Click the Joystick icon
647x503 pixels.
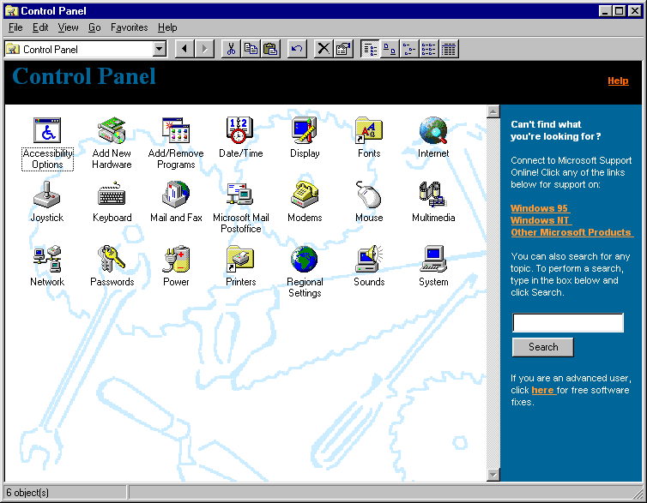47,195
